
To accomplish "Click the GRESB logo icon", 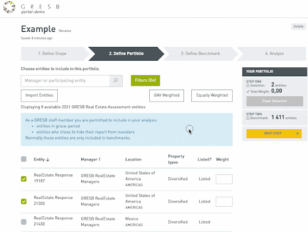I will pyautogui.click(x=9, y=7).
